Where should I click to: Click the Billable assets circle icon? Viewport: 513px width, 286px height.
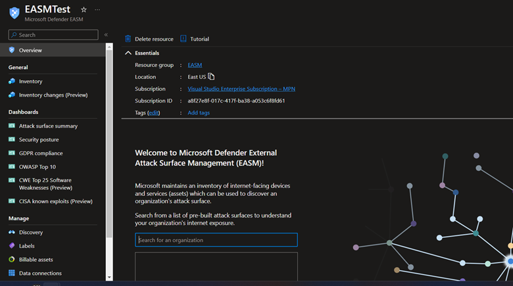click(x=12, y=259)
